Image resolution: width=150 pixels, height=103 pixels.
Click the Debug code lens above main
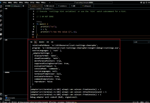39,22
